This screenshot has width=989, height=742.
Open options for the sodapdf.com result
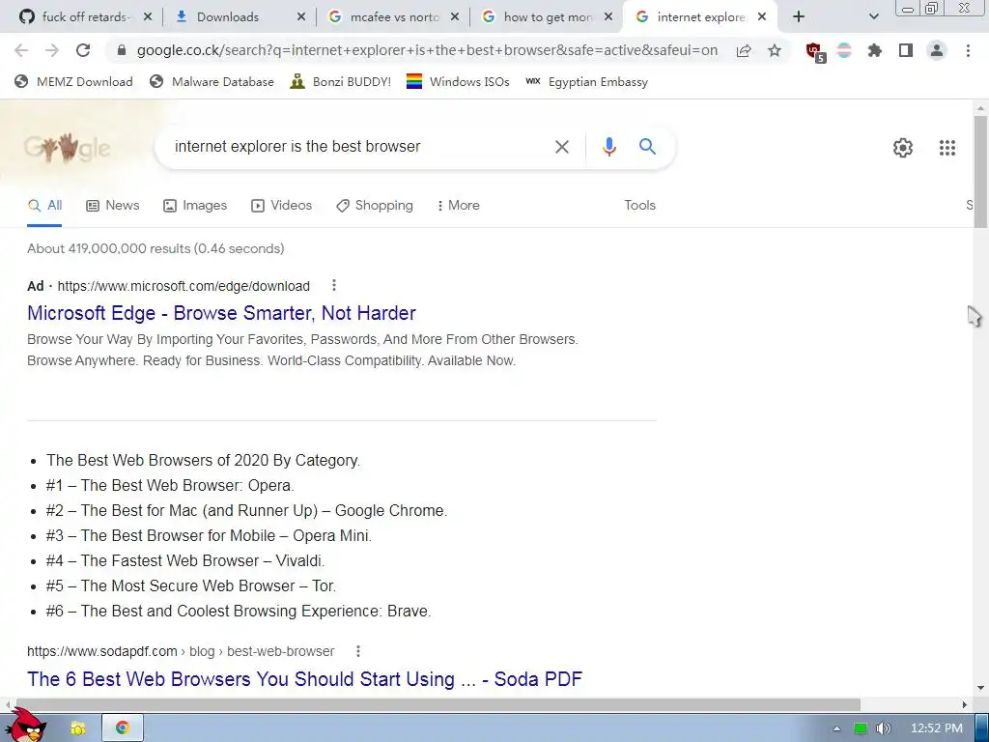[x=358, y=651]
